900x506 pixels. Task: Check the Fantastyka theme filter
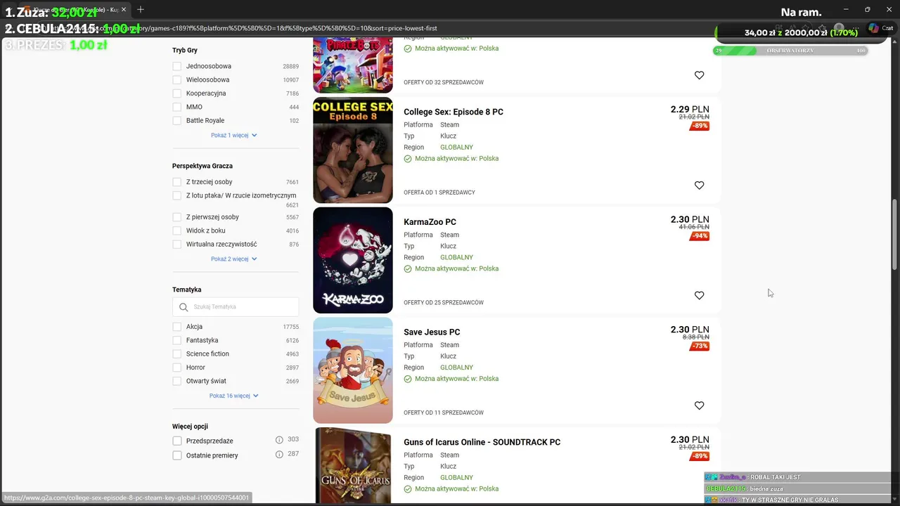(x=177, y=340)
